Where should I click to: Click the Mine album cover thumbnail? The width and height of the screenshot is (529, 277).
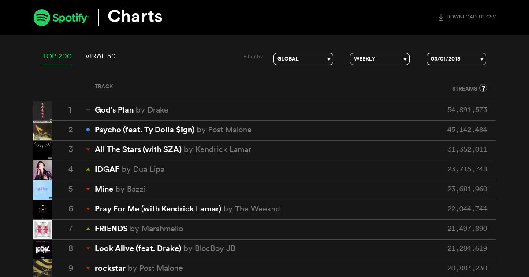[x=43, y=190]
